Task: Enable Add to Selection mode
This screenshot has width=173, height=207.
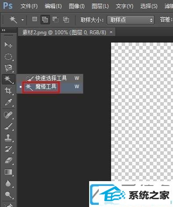Action: 45,19
